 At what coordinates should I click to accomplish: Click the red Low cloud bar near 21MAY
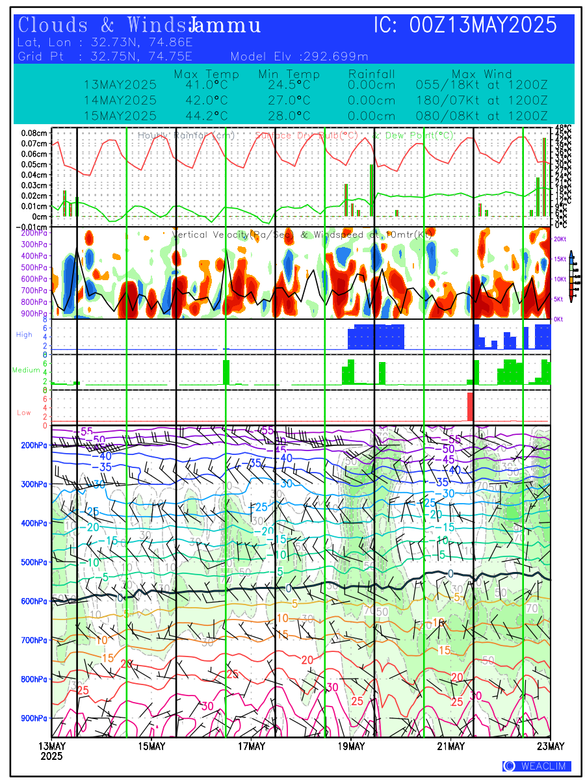tap(471, 406)
